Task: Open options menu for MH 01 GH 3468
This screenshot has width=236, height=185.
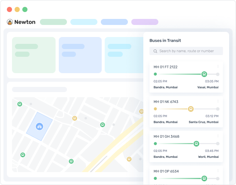Action: tap(218, 136)
